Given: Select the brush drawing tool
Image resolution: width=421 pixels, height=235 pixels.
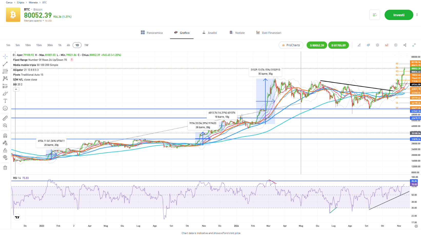Looking at the screenshot, I should (x=5, y=94).
